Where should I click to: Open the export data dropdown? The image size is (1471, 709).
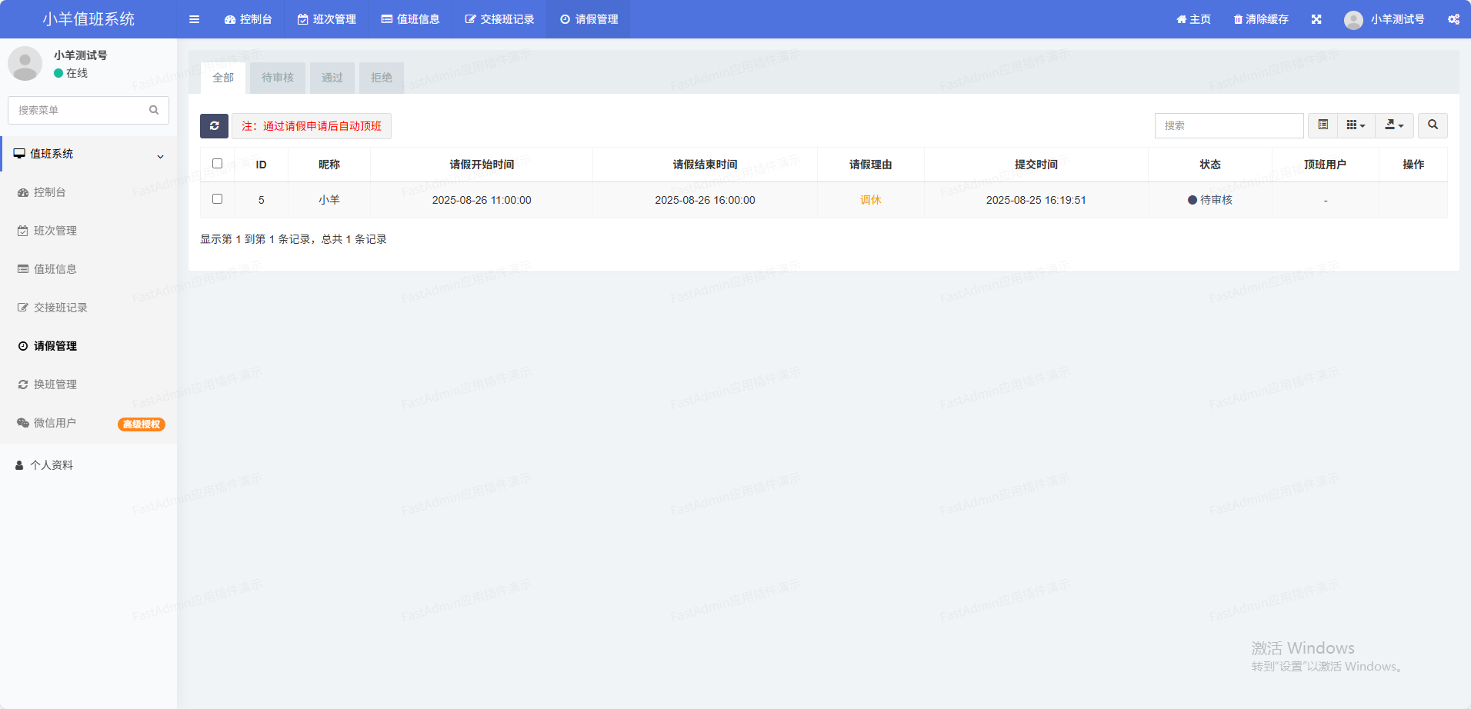coord(1394,125)
